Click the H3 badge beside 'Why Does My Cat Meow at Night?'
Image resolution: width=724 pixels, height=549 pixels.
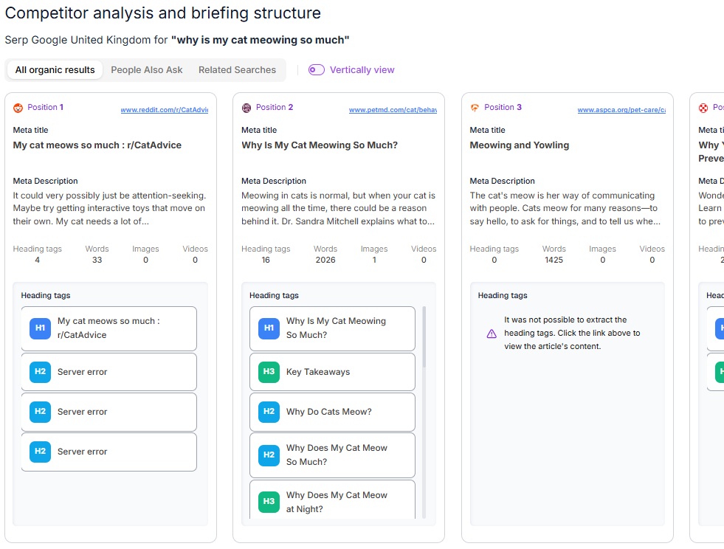point(268,501)
